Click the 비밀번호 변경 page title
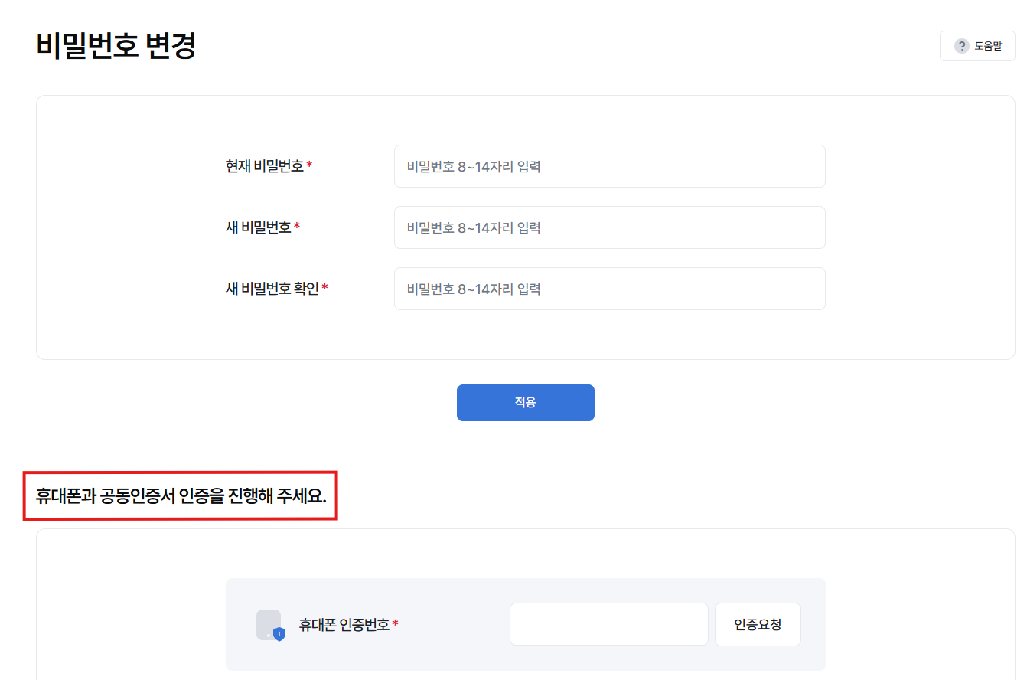The height and width of the screenshot is (680, 1027). [116, 46]
